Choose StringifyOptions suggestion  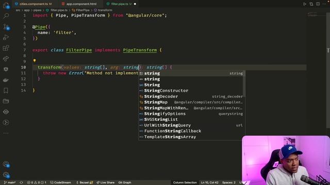(191, 114)
